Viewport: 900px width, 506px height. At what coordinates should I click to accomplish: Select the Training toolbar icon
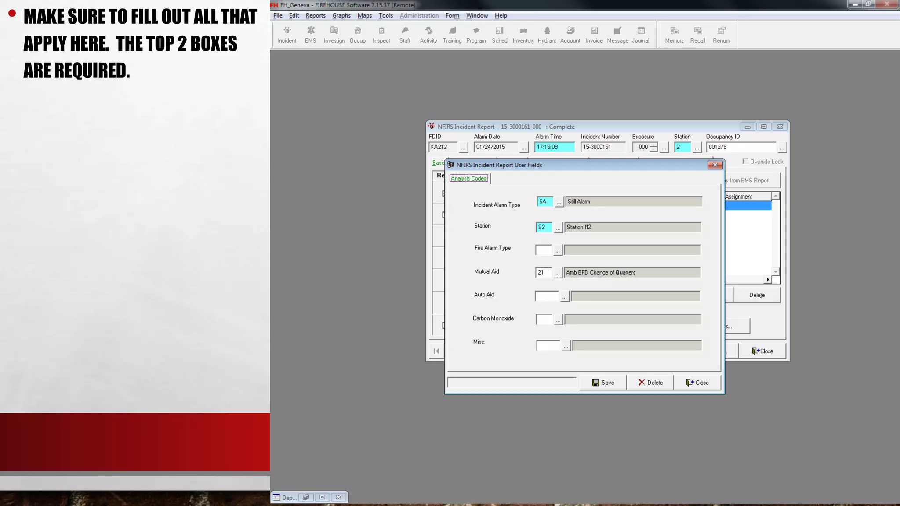tap(452, 34)
